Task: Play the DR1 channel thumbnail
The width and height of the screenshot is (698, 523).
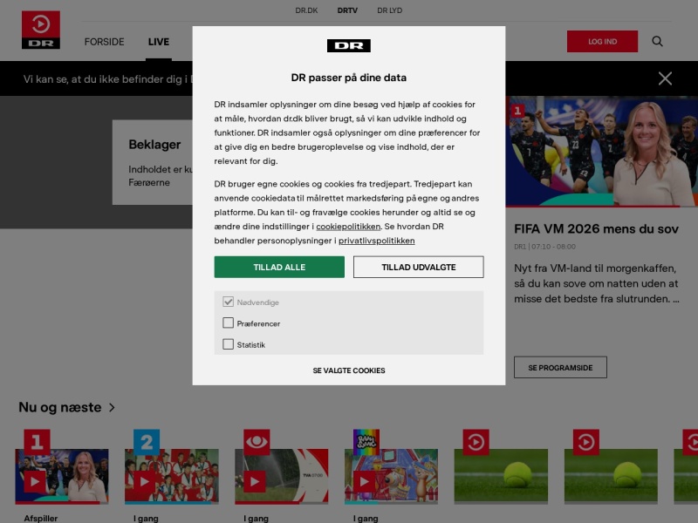Action: coord(62,476)
